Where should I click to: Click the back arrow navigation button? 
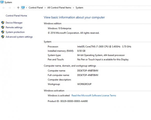click(3, 8)
